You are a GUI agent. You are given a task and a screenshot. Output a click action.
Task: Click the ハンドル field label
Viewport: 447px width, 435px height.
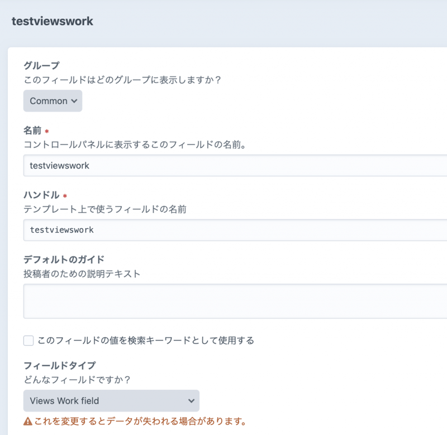(x=41, y=195)
